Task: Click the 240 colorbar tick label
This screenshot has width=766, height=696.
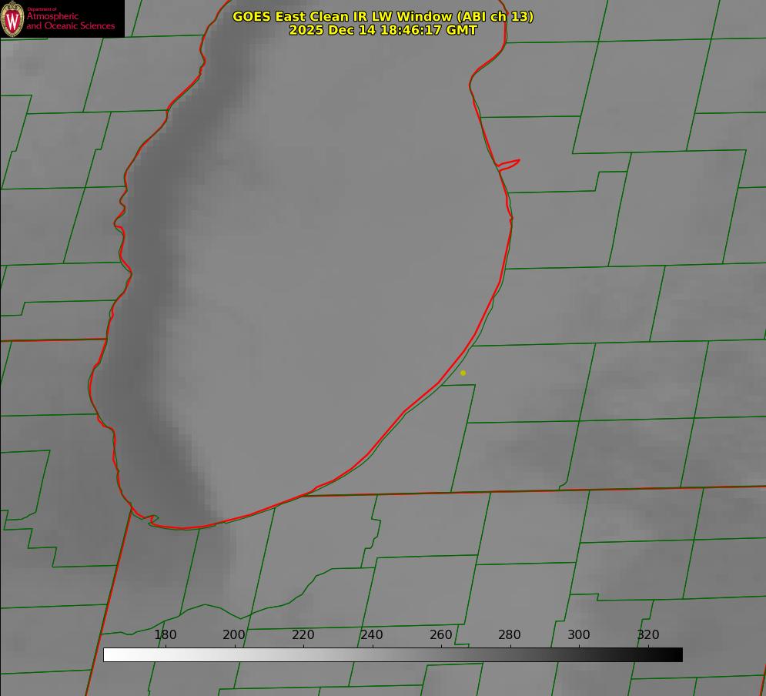Action: [x=372, y=635]
